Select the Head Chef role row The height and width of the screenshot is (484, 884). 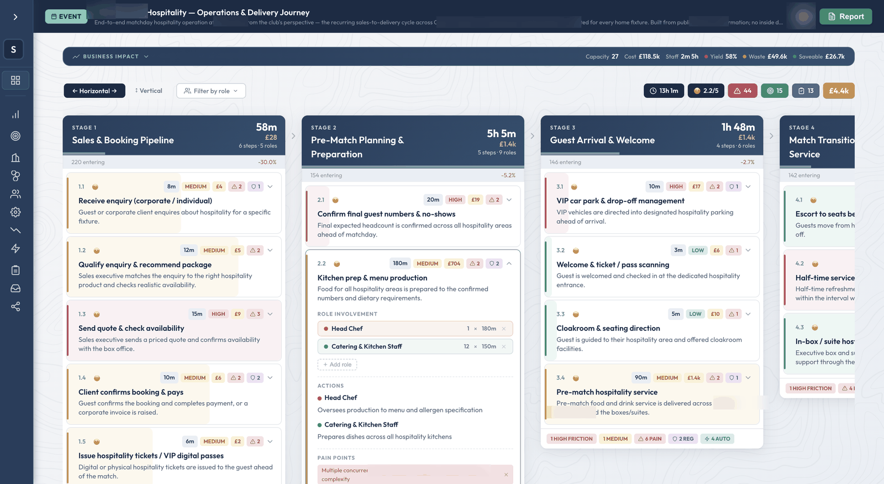415,329
